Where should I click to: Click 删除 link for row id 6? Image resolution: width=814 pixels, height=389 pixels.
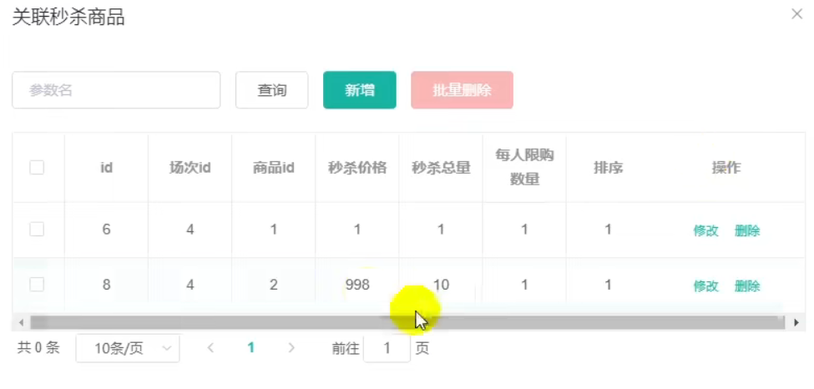(x=747, y=231)
